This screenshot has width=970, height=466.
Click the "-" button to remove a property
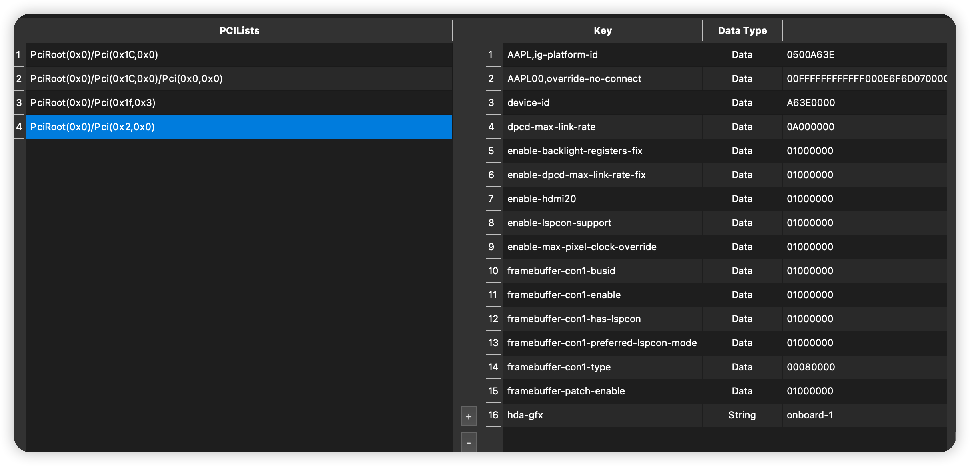pos(469,443)
